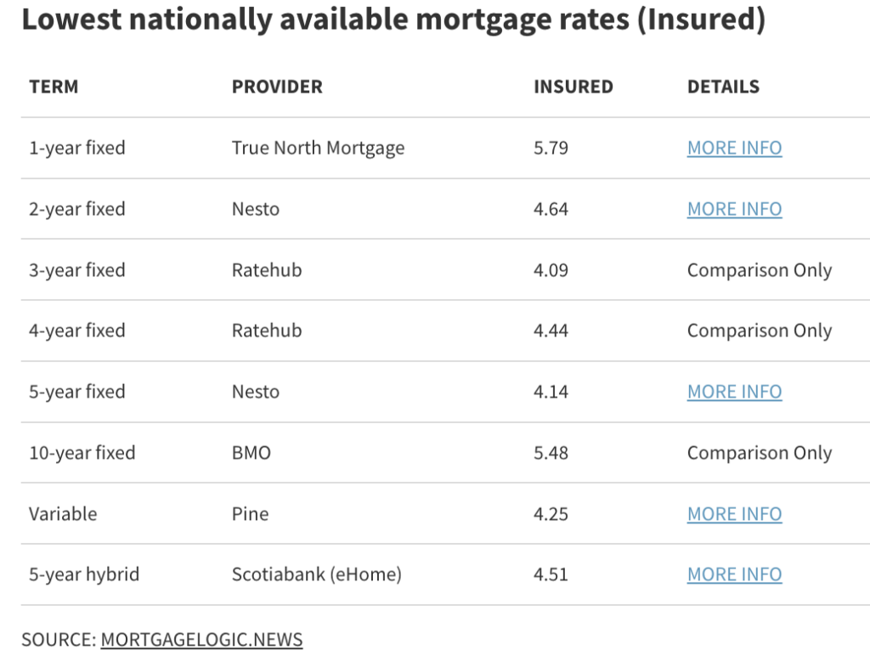Click the 5.79 insured rate value
870x667 pixels.
coord(551,148)
